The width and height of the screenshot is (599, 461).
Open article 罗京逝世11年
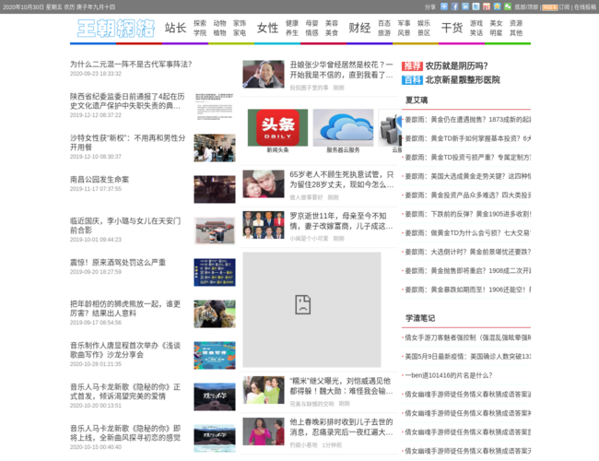(x=341, y=221)
